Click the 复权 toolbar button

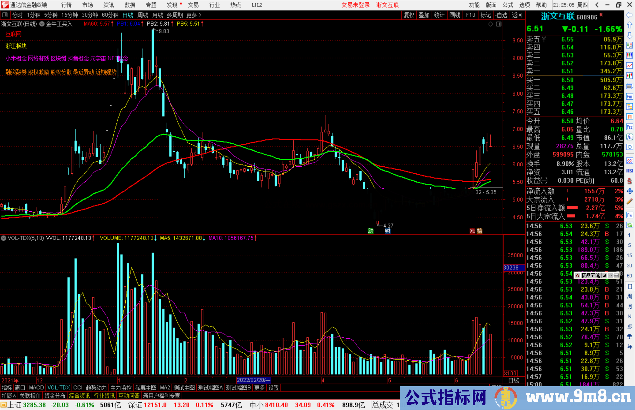pyautogui.click(x=409, y=15)
